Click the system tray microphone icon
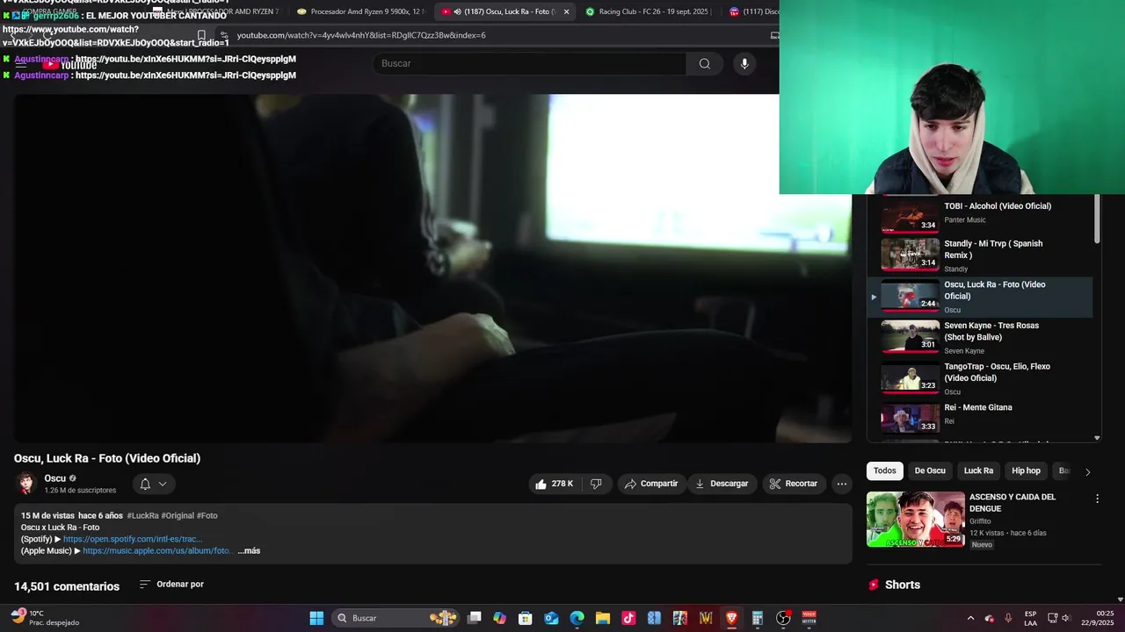 click(x=1008, y=618)
